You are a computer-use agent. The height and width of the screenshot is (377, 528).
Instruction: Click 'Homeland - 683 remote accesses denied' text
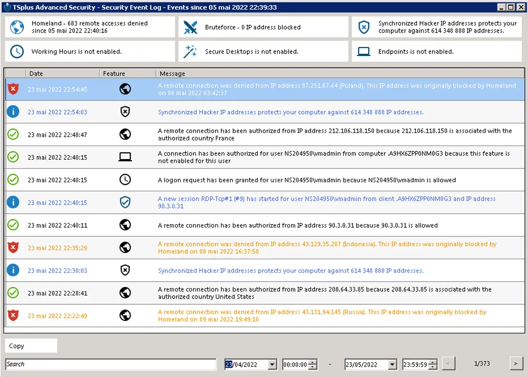[90, 23]
